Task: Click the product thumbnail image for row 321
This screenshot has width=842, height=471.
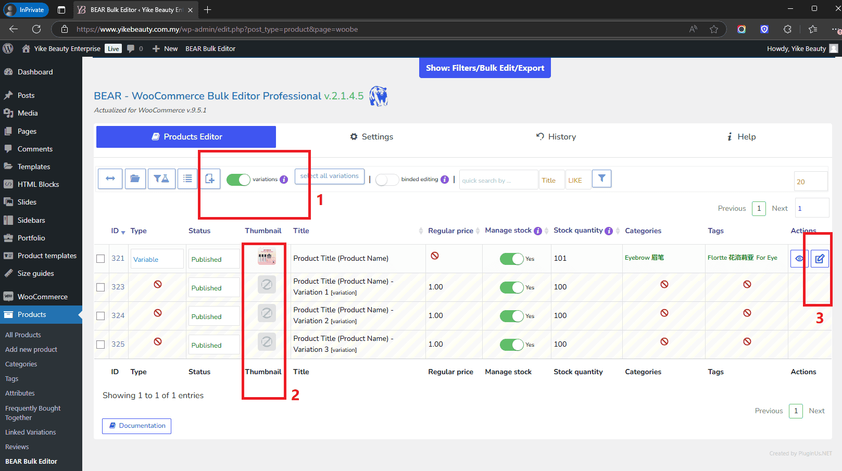Action: click(x=267, y=256)
